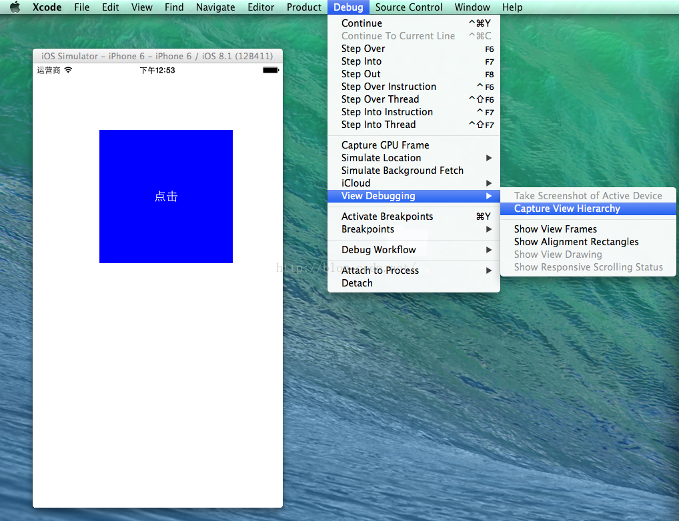Close the open Debug menu

tap(348, 7)
